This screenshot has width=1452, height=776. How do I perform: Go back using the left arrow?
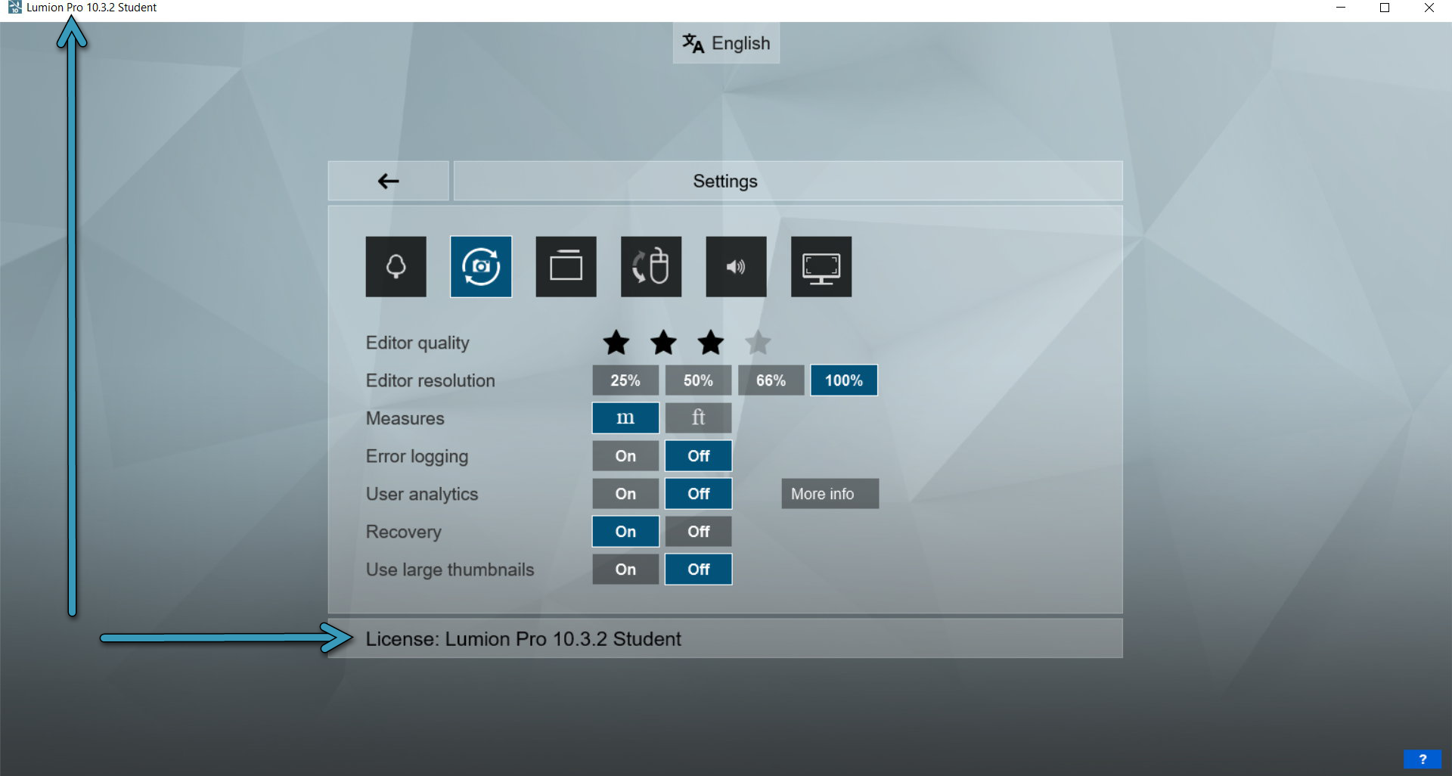tap(388, 181)
